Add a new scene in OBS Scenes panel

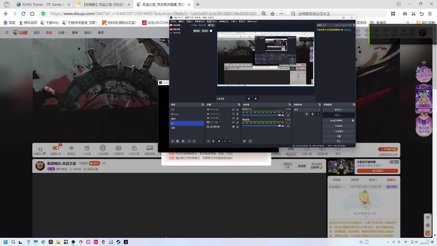click(173, 141)
